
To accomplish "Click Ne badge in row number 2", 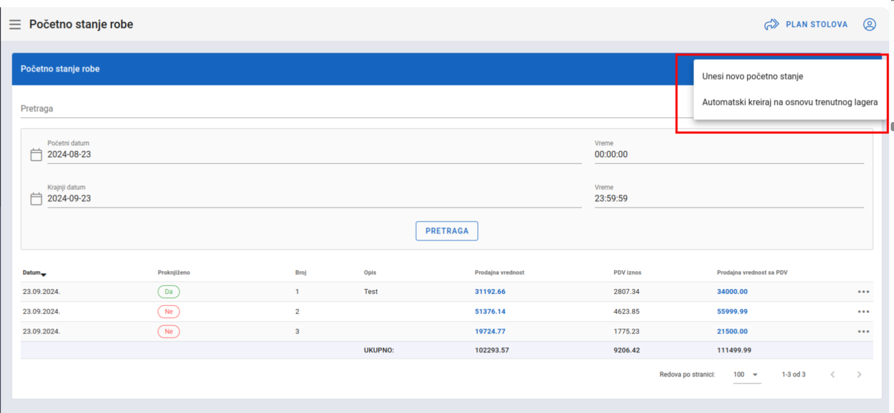I will click(x=168, y=312).
